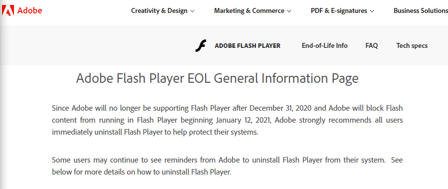Open the Creativity & Design menu
Image resolution: width=448 pixels, height=189 pixels.
[163, 11]
